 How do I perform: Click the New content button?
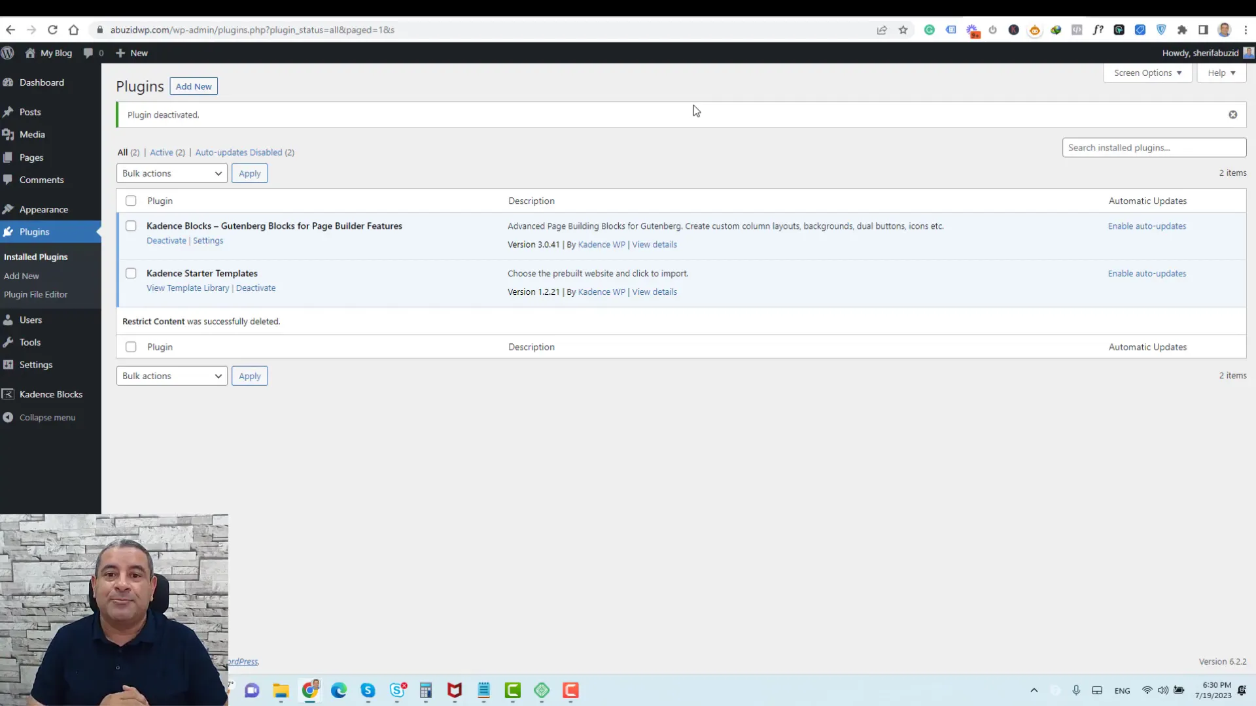[x=131, y=53]
